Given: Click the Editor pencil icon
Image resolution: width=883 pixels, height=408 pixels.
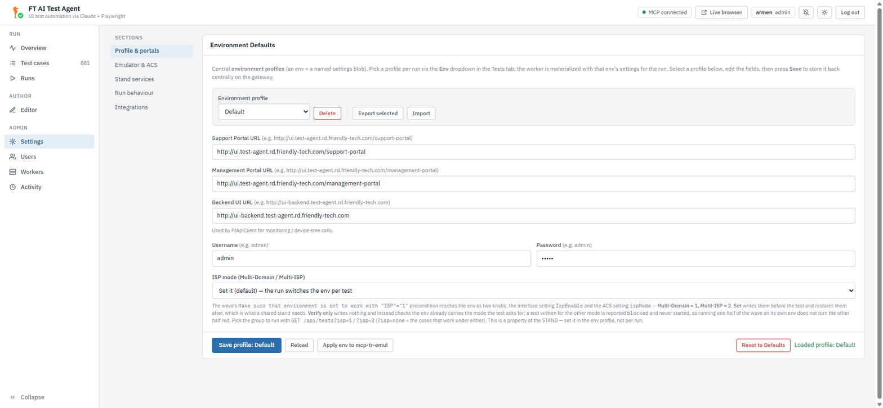Looking at the screenshot, I should 12,110.
